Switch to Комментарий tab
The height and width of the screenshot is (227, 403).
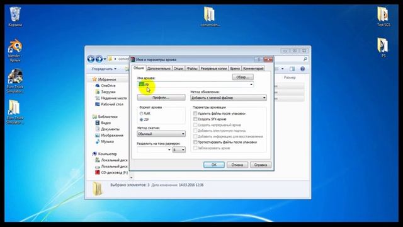point(253,69)
